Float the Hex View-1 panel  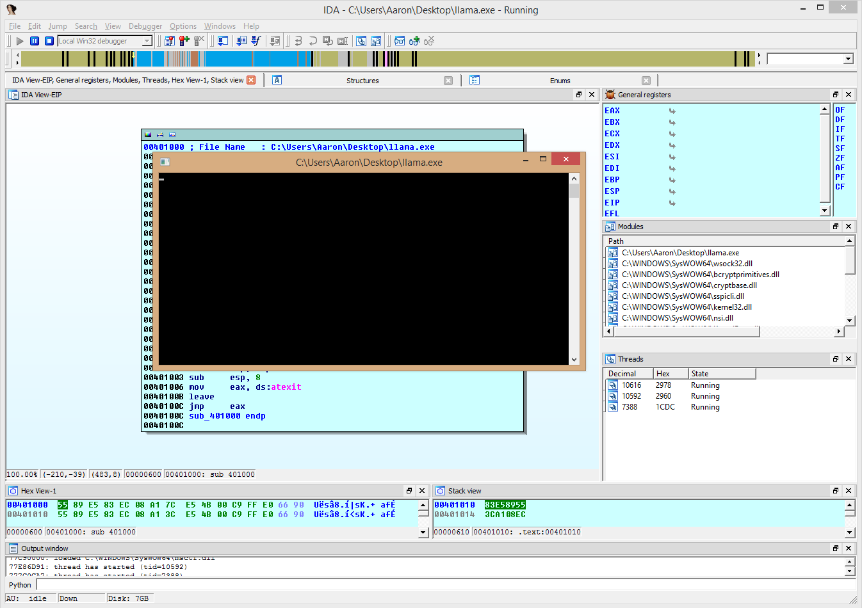(409, 490)
